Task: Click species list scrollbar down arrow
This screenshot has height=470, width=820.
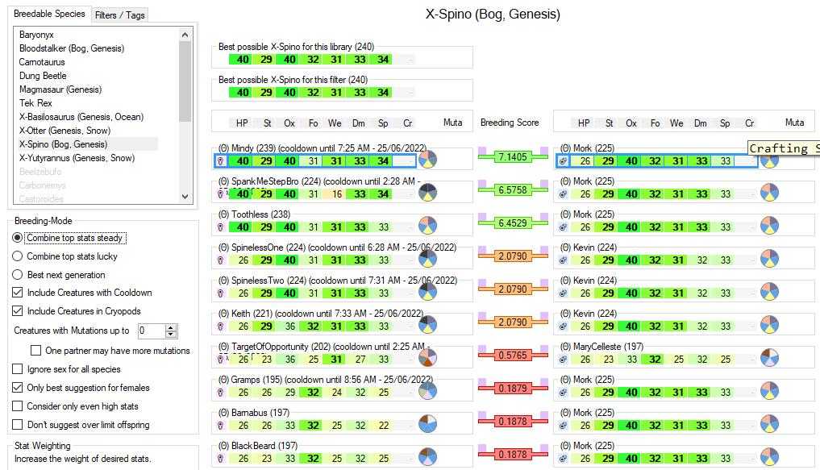Action: (x=185, y=197)
